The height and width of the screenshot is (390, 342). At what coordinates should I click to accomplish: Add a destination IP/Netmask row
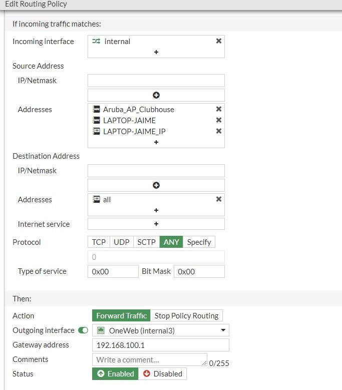(156, 185)
